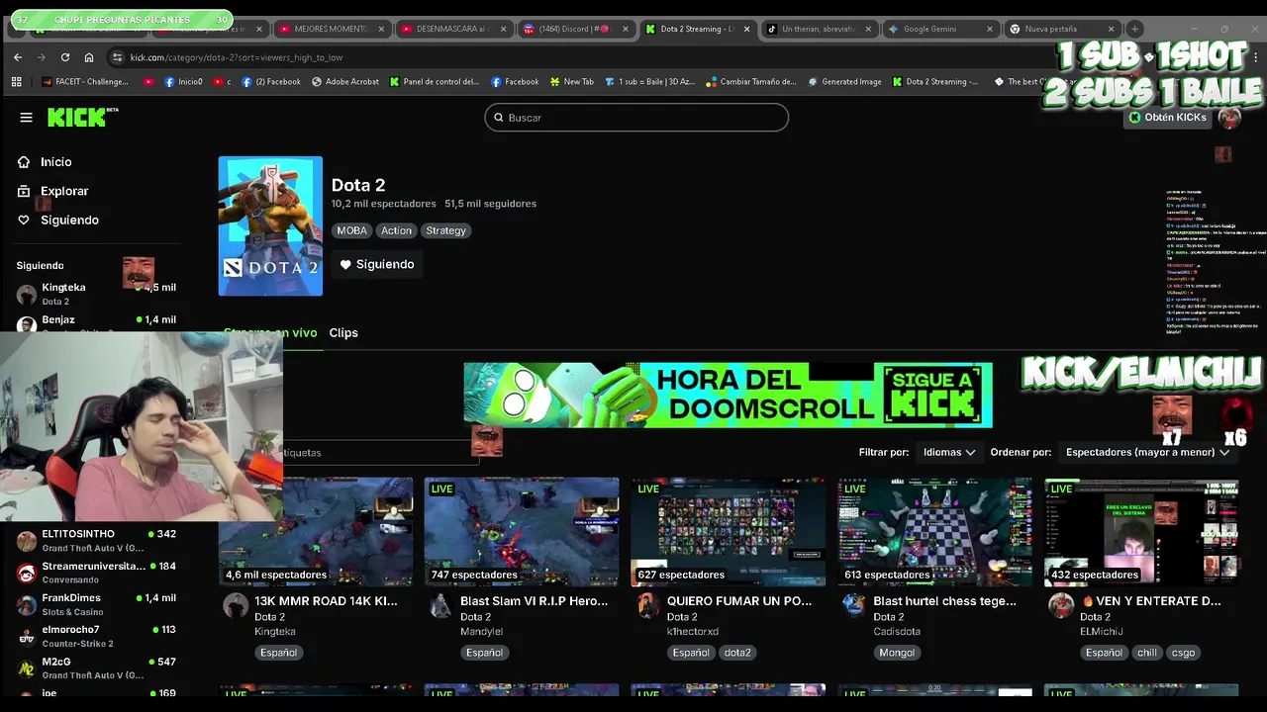Switch to the Clips tab
1267x712 pixels.
pyautogui.click(x=343, y=332)
